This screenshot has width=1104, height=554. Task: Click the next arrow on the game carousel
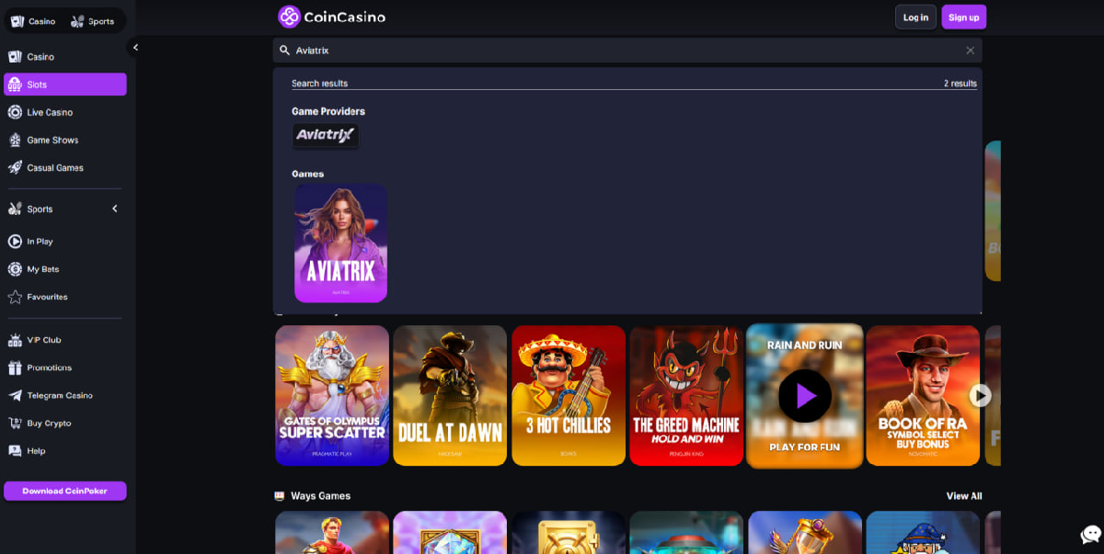981,395
